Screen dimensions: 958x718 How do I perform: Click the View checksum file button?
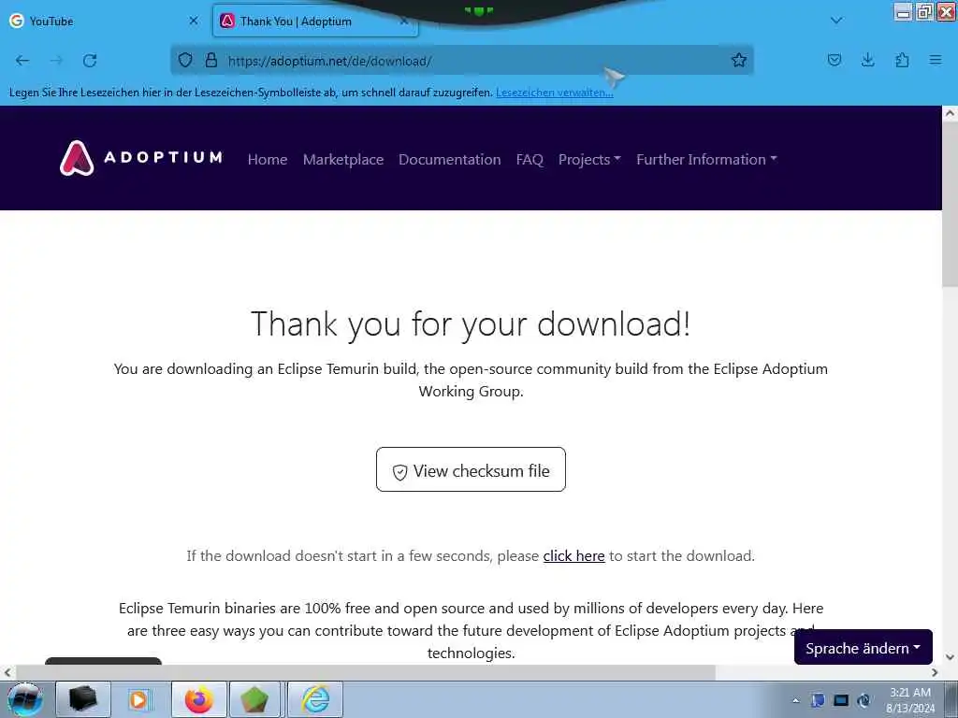pos(471,469)
